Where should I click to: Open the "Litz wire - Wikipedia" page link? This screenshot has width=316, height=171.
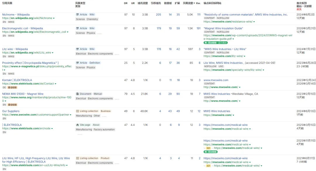coord(15,49)
